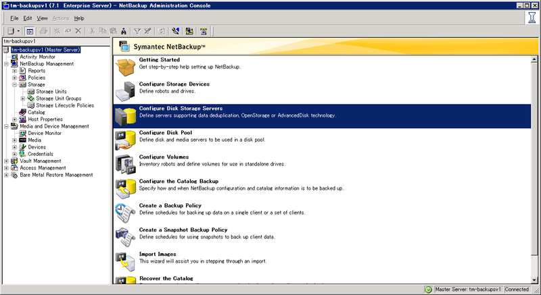Click the Cut scissors toolbar icon

[92, 31]
